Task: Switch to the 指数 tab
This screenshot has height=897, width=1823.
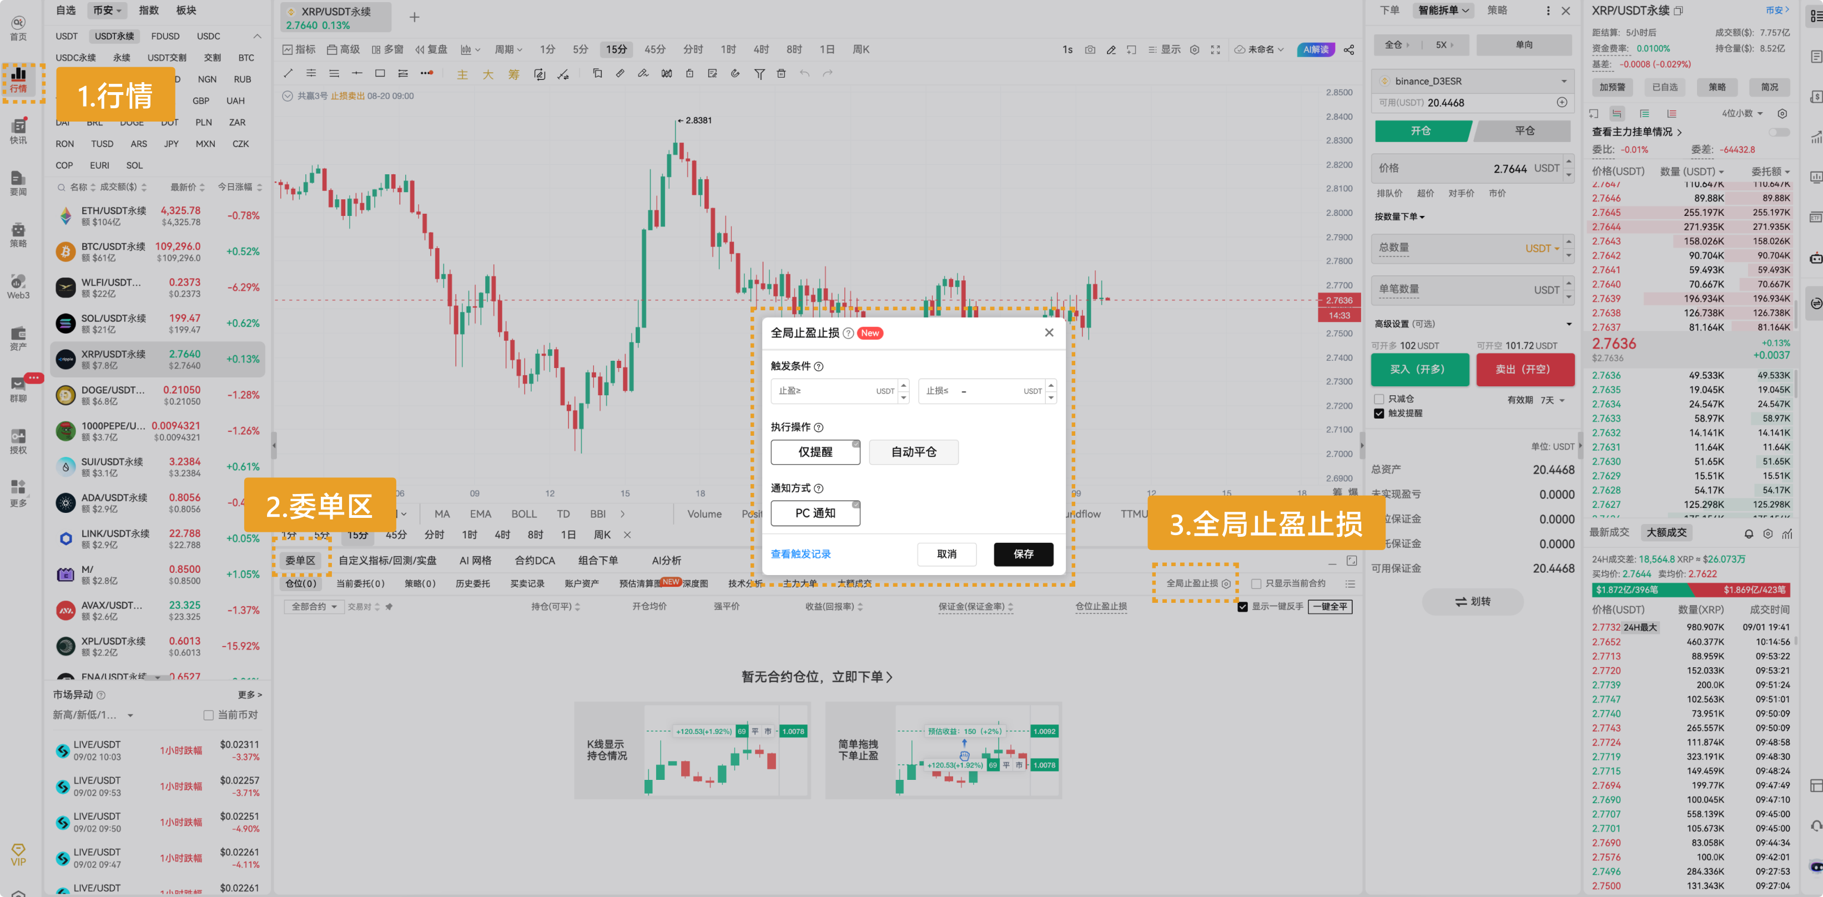Action: pyautogui.click(x=149, y=11)
